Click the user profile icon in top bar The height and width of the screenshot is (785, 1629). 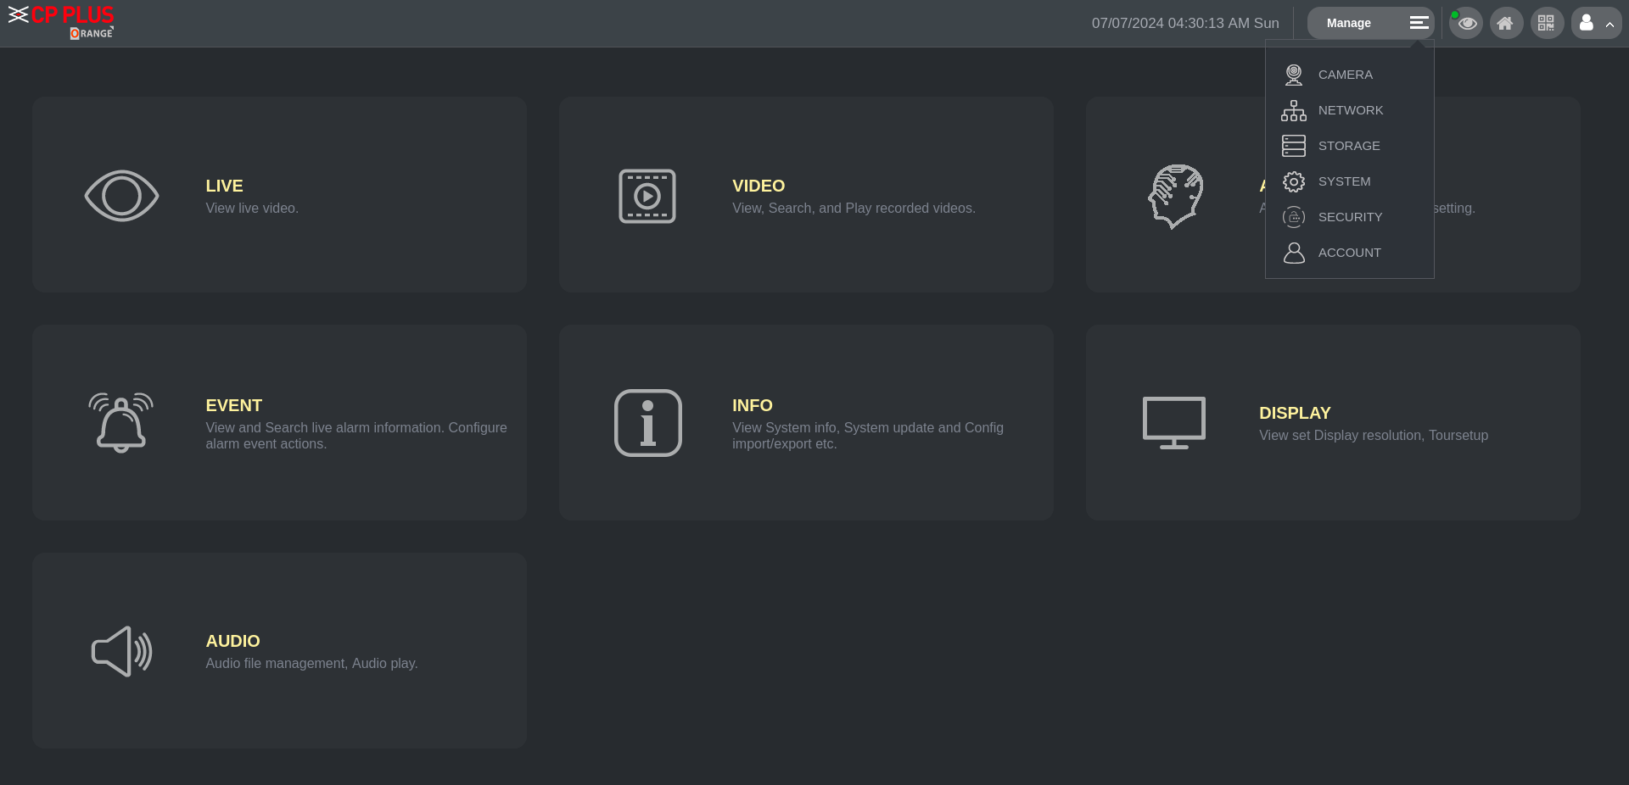click(x=1587, y=23)
